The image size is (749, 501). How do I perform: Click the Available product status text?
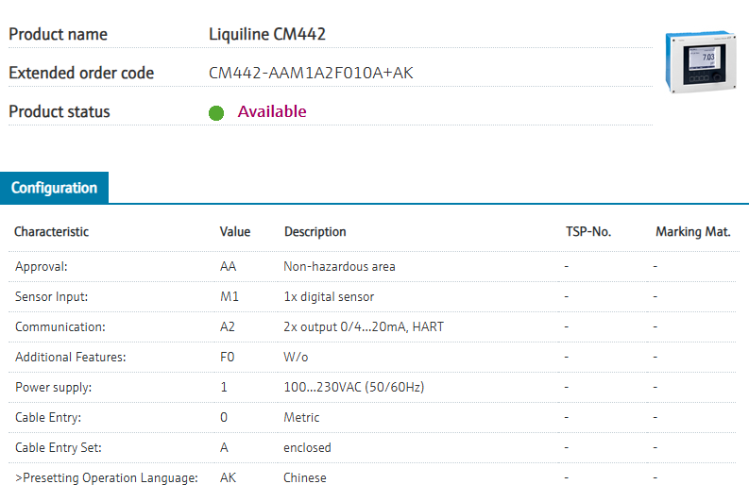click(272, 111)
